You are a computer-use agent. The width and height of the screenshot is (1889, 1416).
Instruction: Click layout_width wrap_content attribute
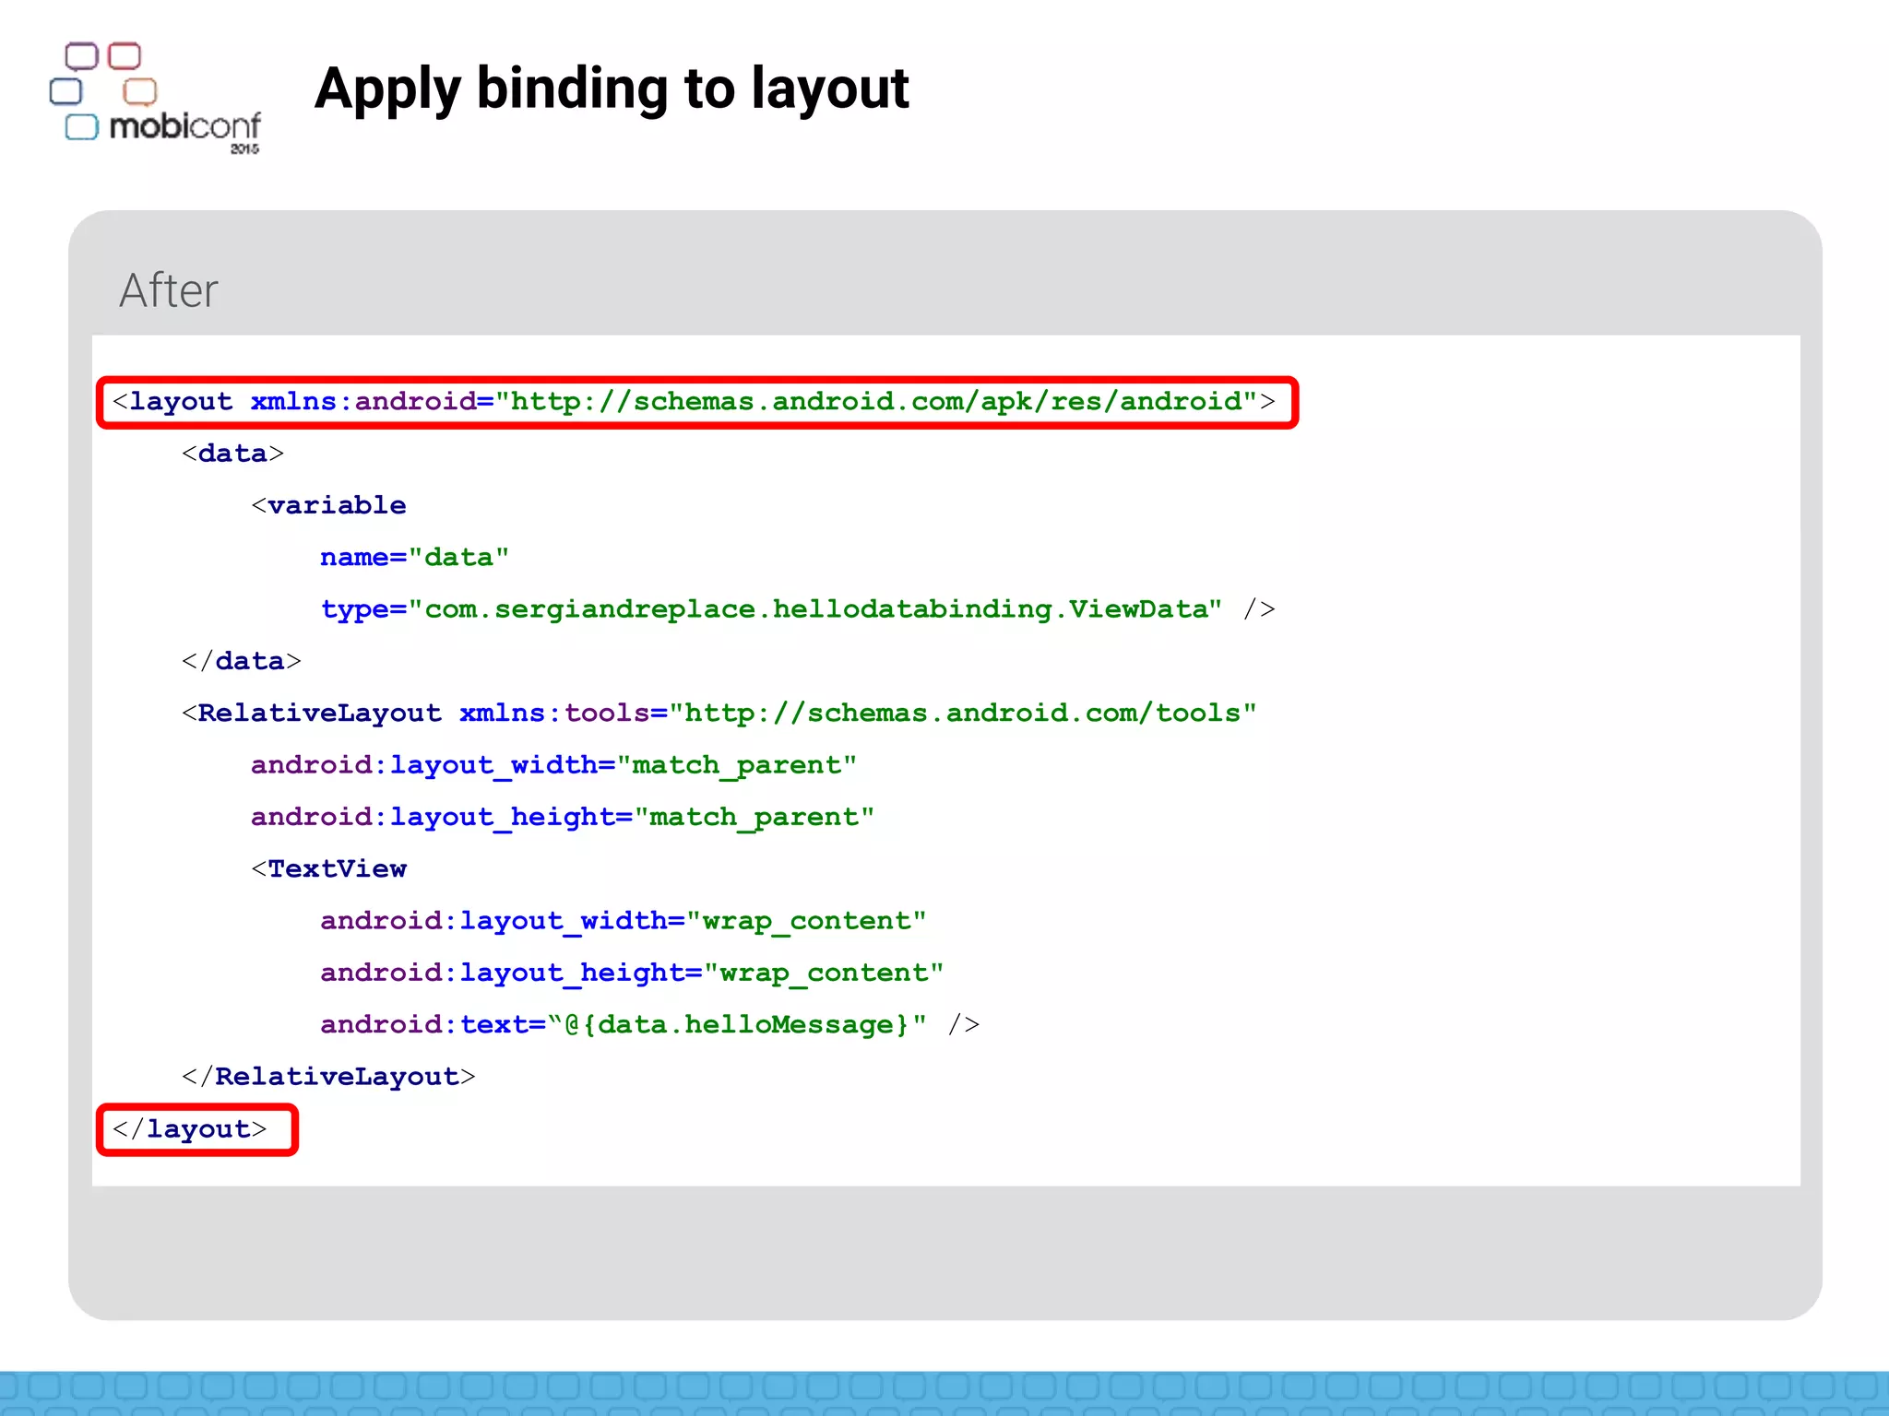pyautogui.click(x=623, y=921)
